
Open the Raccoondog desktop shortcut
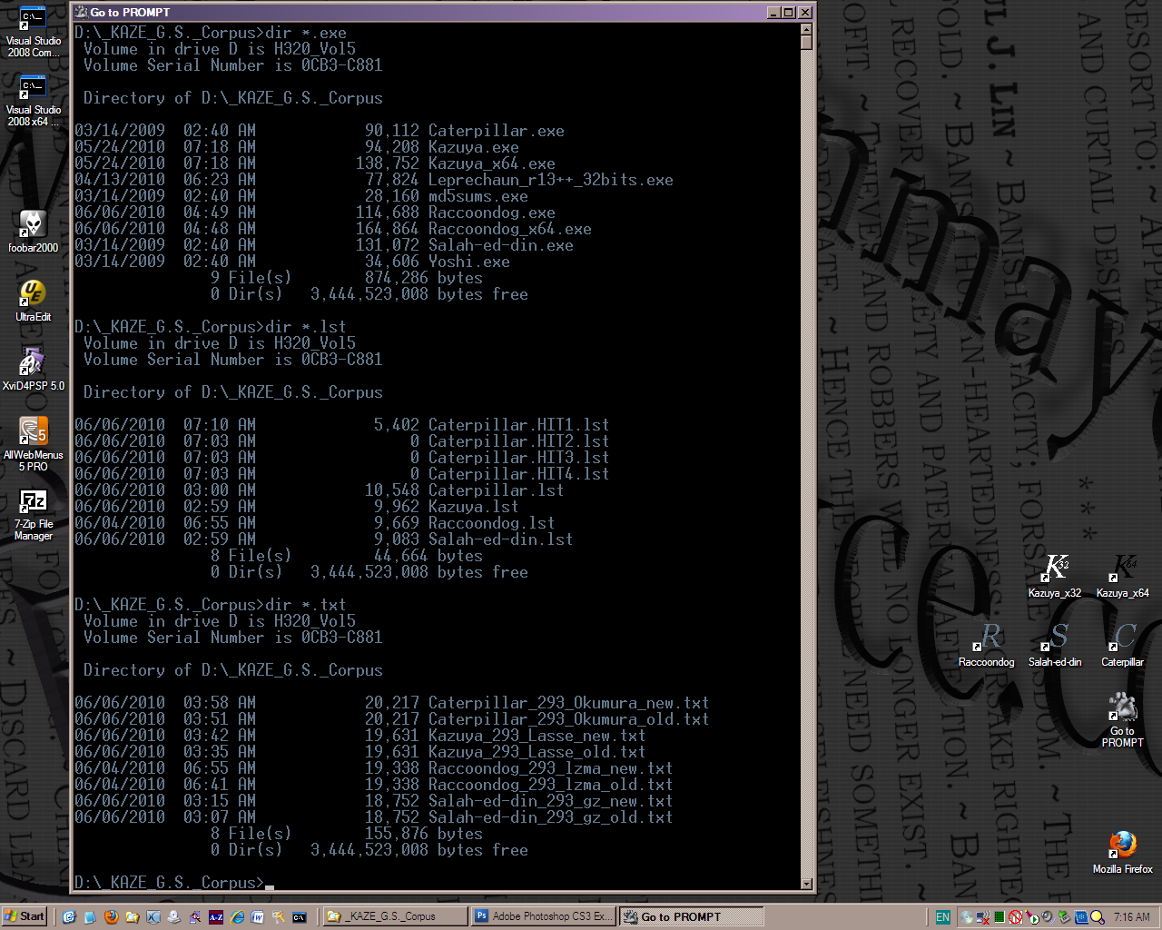click(x=987, y=638)
